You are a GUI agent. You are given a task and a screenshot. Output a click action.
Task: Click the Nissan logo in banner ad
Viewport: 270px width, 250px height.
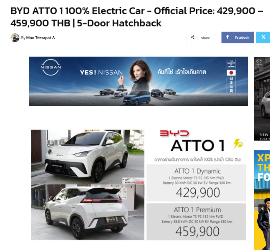pos(51,67)
